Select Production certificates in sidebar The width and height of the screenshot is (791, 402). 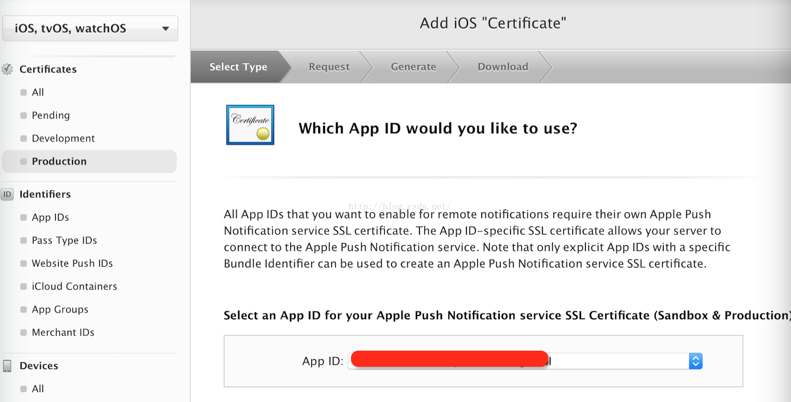coord(59,161)
